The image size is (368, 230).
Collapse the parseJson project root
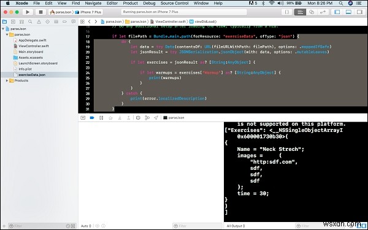point(3,29)
